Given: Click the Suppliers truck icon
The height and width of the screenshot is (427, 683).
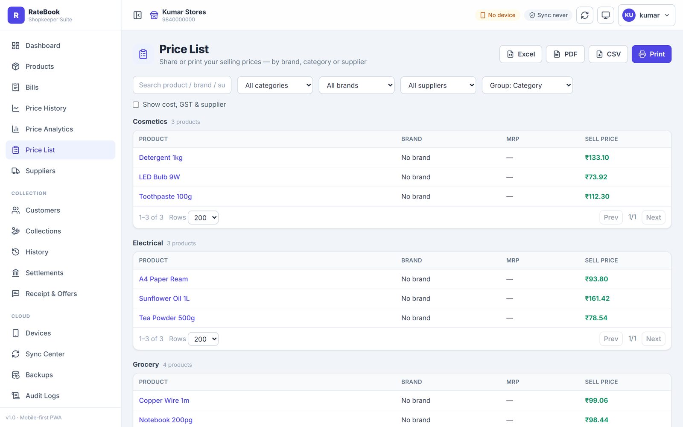Looking at the screenshot, I should click(x=16, y=171).
